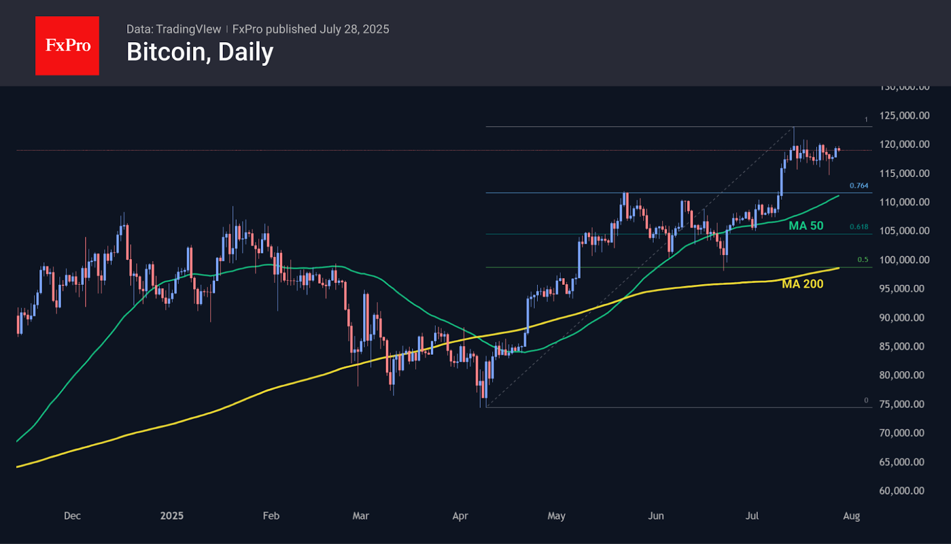951x544 pixels.
Task: Click the 125,000.00 price axis label
Action: (904, 116)
